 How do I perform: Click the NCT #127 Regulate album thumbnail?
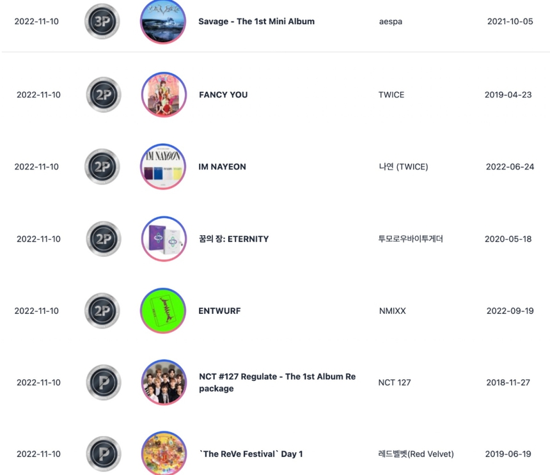pyautogui.click(x=163, y=382)
